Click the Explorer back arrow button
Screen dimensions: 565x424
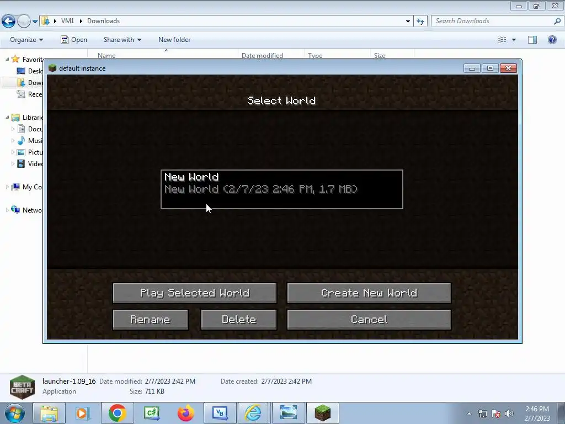8,22
